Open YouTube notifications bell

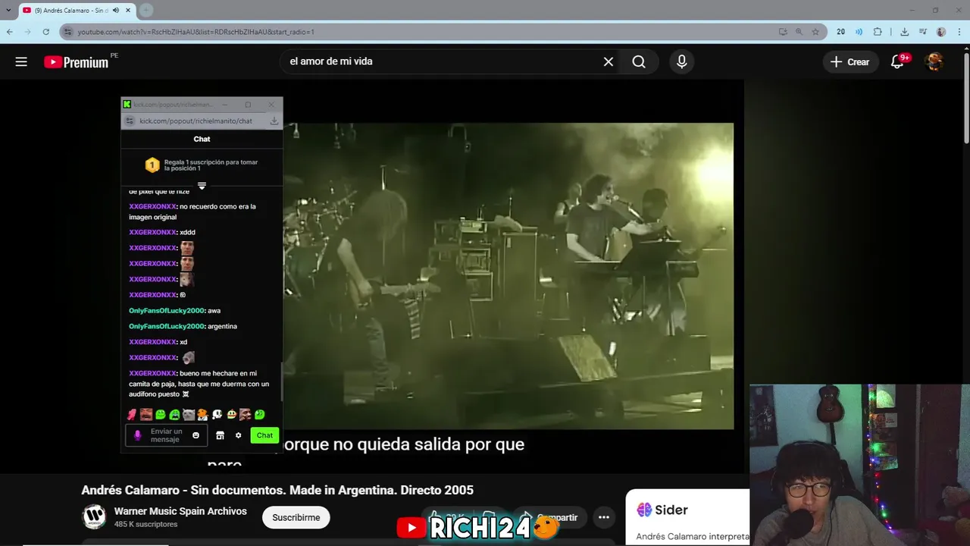coord(897,62)
